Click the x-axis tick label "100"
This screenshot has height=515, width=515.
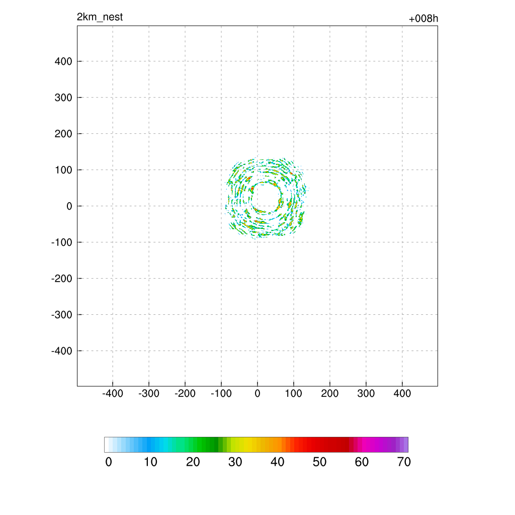[x=293, y=393]
